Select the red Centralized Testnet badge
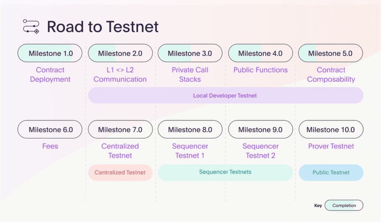 (x=120, y=173)
